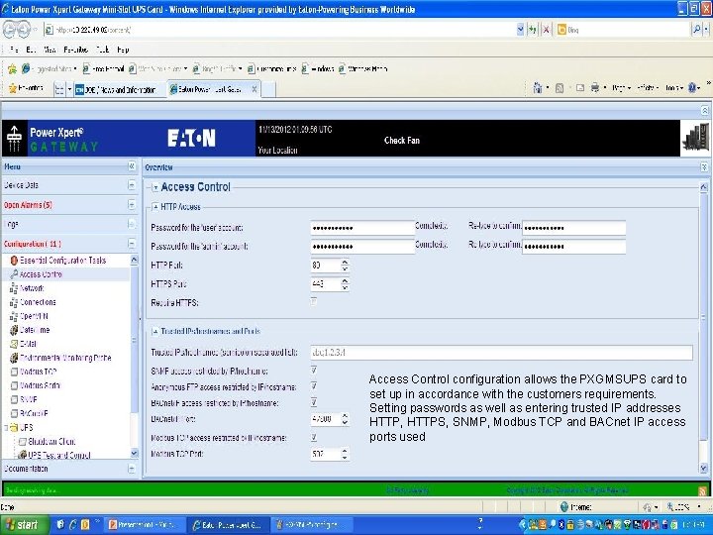Image resolution: width=713 pixels, height=535 pixels.
Task: Click the Power Xpert Gateway logo icon
Action: [14, 139]
